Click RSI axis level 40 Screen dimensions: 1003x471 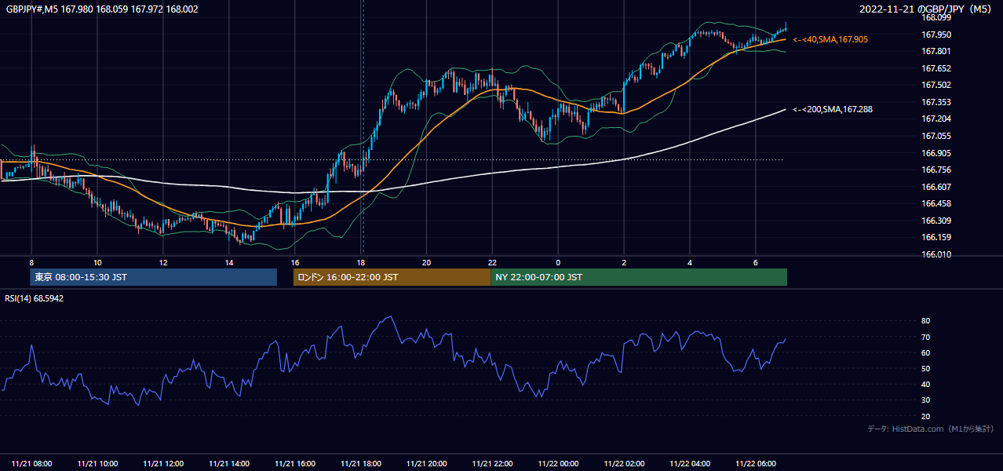pyautogui.click(x=925, y=384)
